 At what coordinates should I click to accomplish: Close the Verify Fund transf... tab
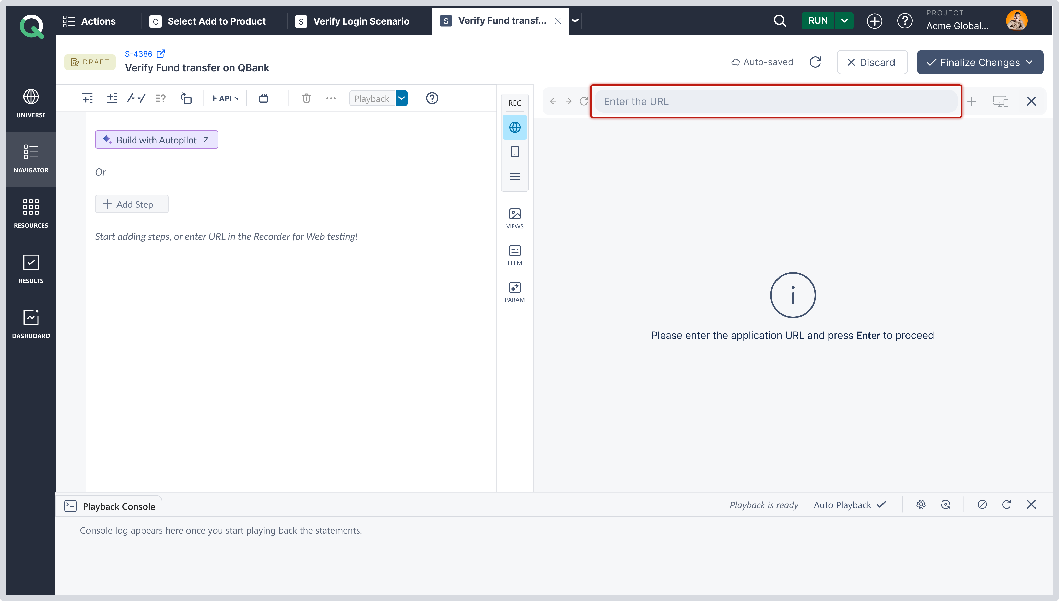pyautogui.click(x=557, y=21)
